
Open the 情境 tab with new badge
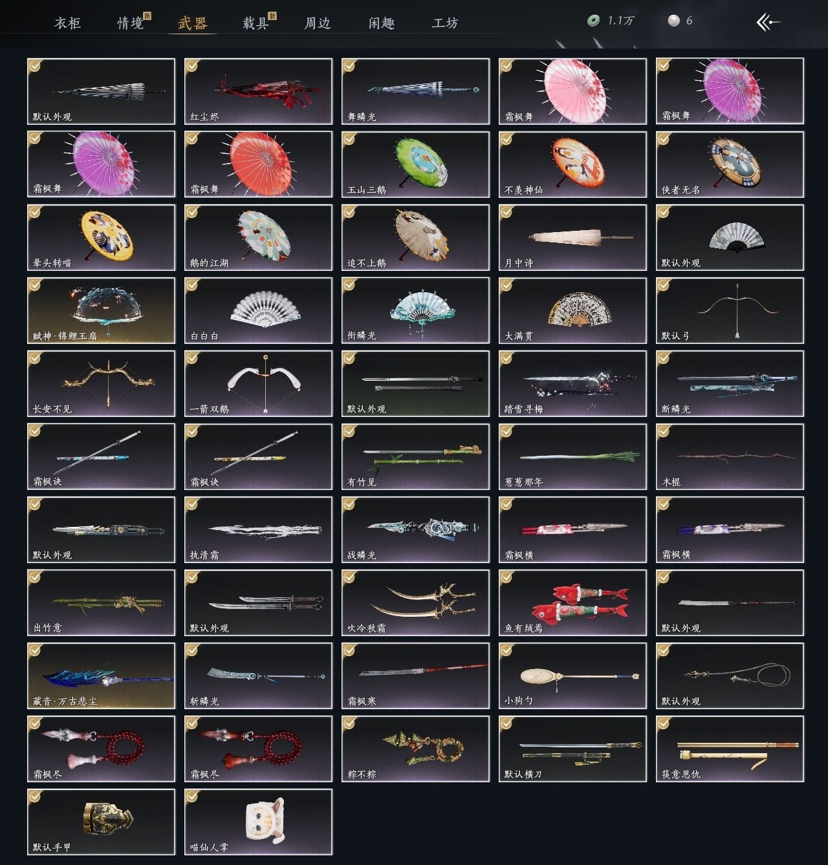point(130,23)
